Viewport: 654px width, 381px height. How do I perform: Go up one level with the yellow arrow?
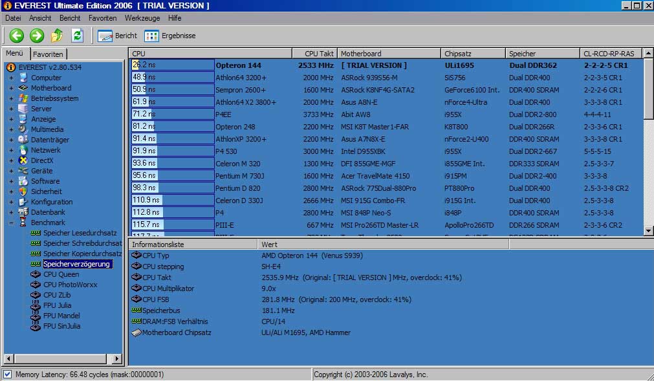tap(57, 36)
